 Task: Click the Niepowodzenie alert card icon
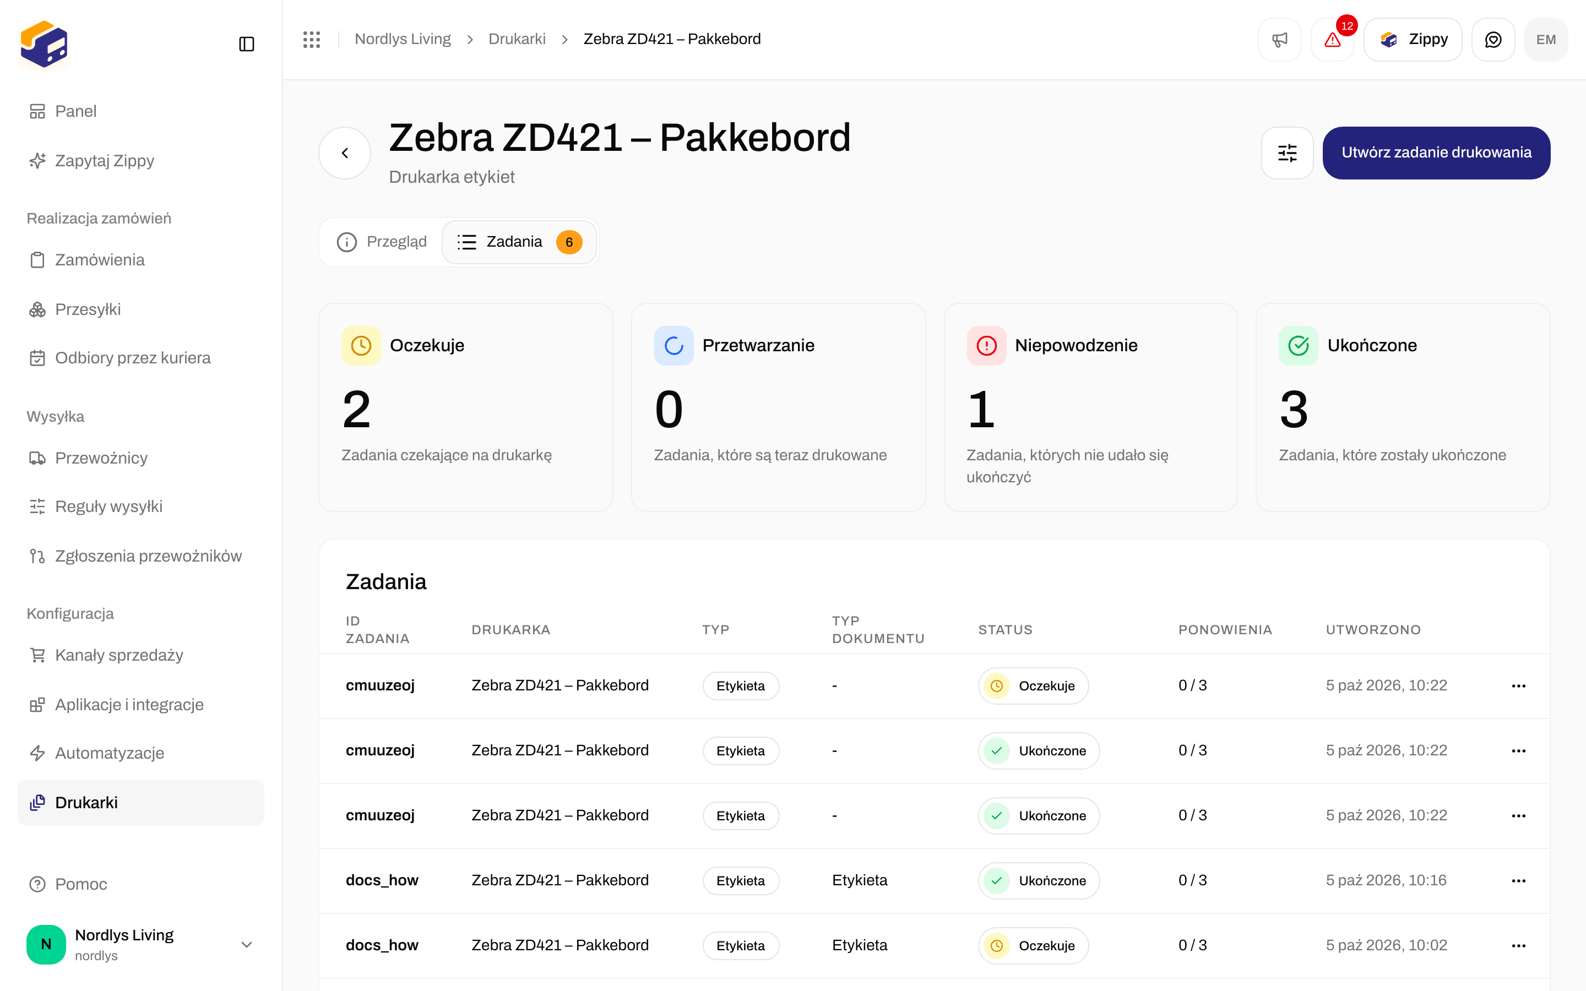pos(986,345)
